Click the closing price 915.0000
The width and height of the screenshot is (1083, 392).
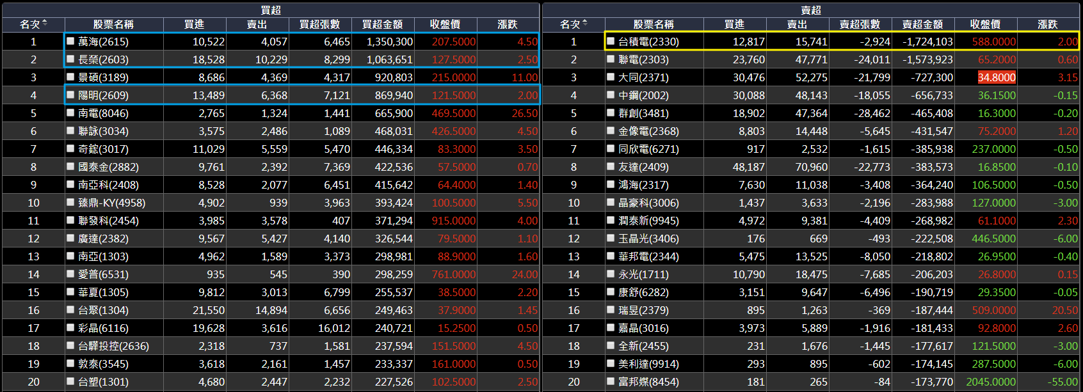click(x=454, y=221)
